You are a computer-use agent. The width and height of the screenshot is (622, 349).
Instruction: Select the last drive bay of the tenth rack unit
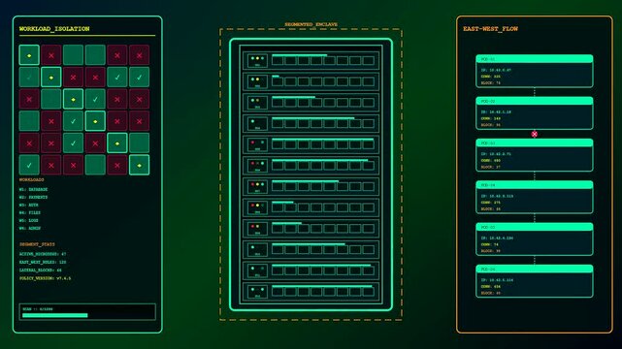(368, 249)
